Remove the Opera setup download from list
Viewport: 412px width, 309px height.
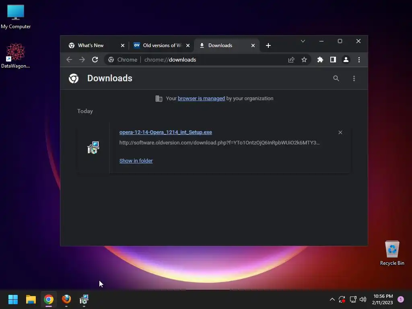point(340,132)
